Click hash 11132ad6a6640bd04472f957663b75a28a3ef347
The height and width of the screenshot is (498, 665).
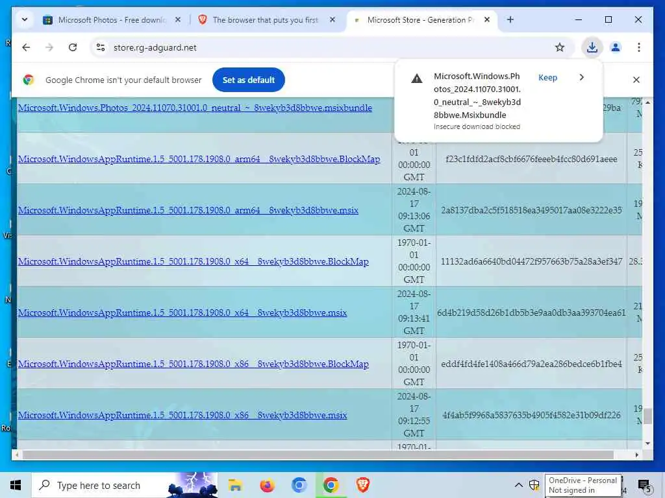(531, 261)
